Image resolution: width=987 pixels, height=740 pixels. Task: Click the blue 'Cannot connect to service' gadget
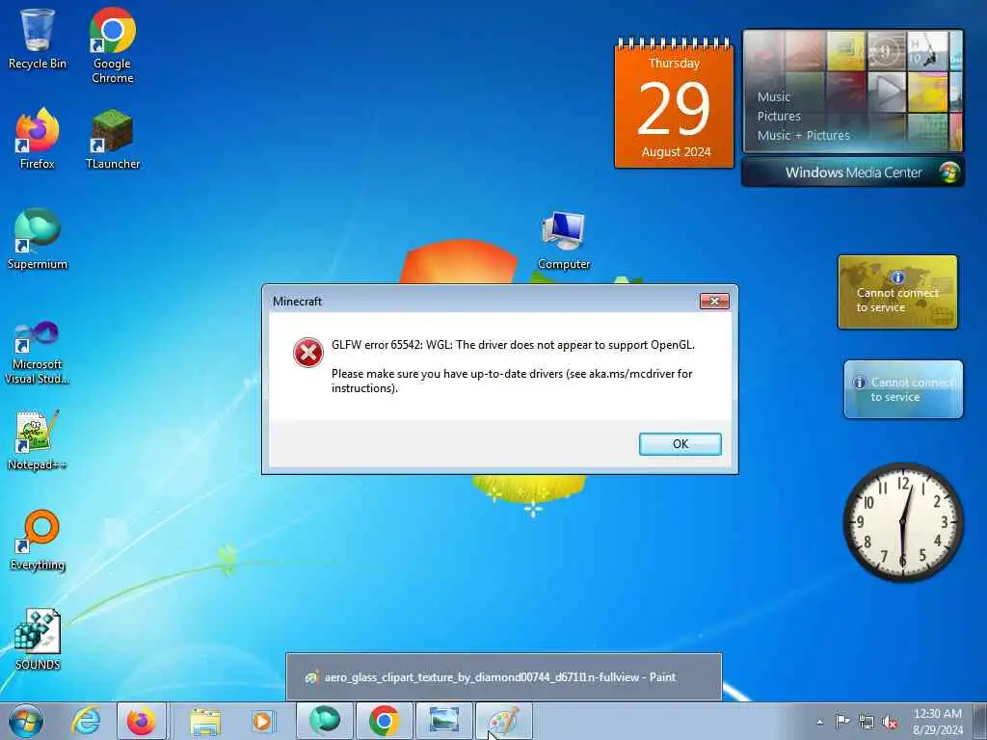[903, 389]
